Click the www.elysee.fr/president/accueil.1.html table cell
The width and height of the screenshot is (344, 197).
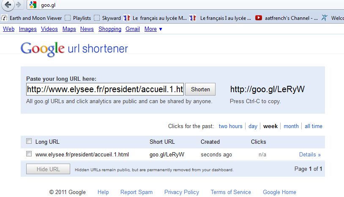[82, 155]
